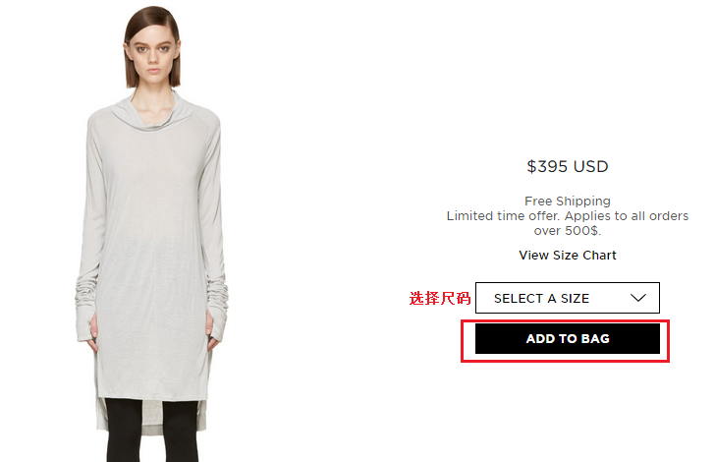Click the Free Shipping heading text
Screen dimensions: 715x462
coord(568,201)
